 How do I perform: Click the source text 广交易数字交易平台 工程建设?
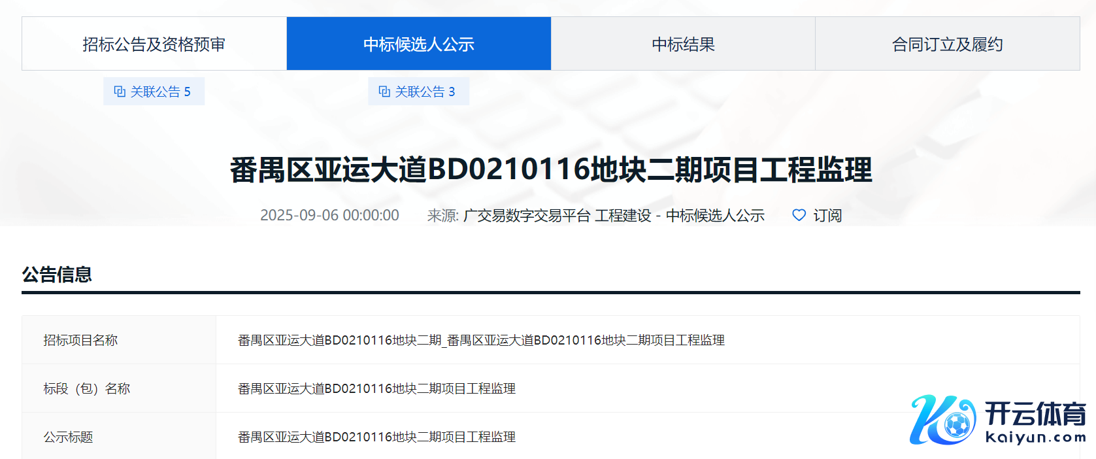[x=557, y=215]
